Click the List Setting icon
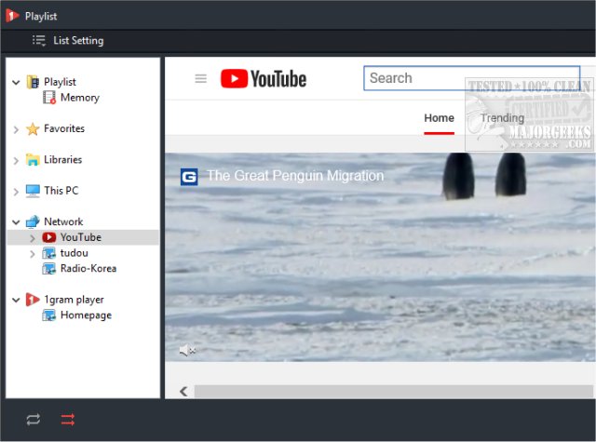 39,41
